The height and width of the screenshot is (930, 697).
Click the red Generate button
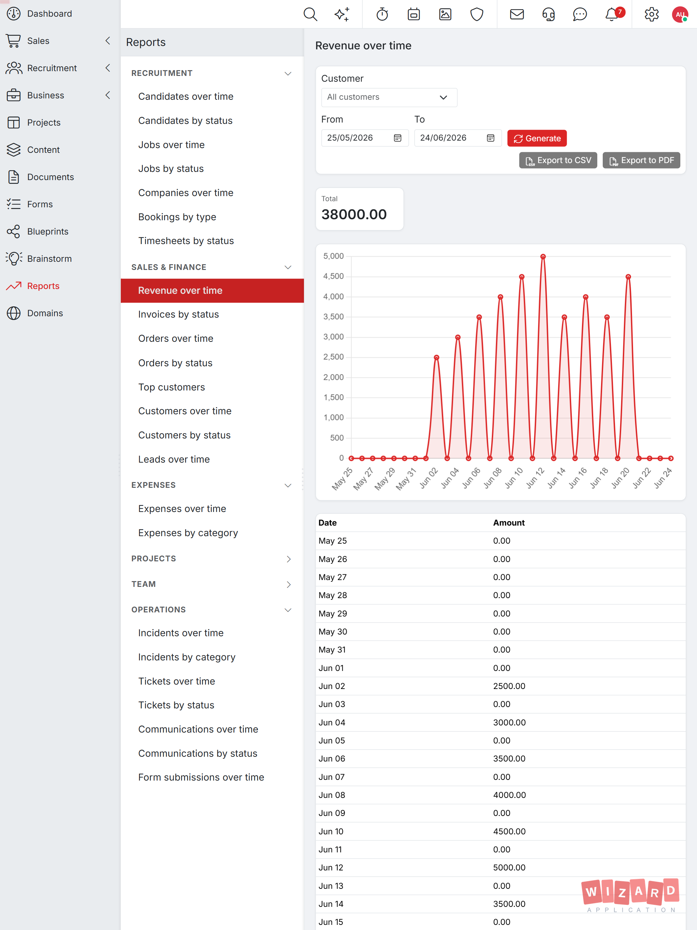point(537,138)
